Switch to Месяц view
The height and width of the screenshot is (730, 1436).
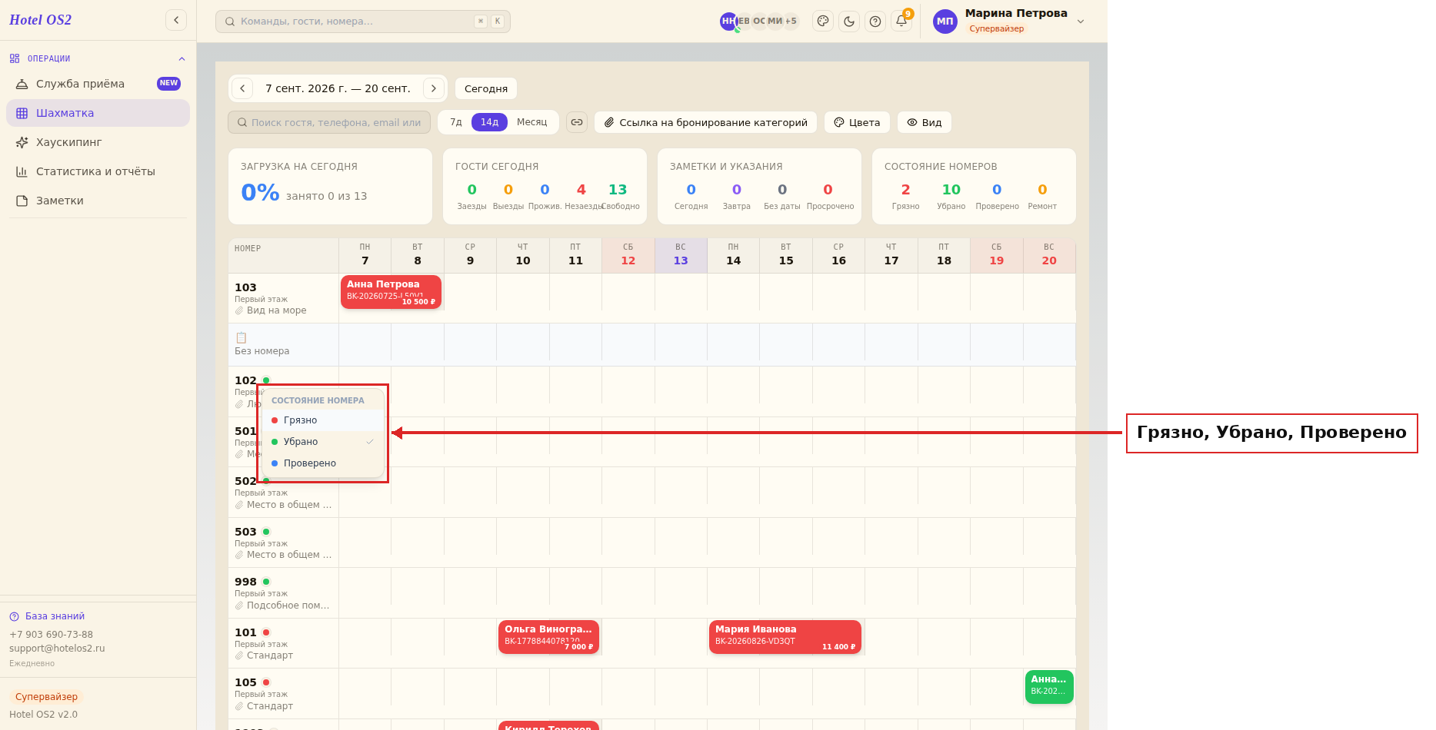(532, 122)
